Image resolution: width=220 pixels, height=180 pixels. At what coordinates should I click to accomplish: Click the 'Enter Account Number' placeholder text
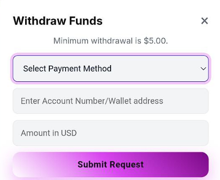[x=64, y=101]
